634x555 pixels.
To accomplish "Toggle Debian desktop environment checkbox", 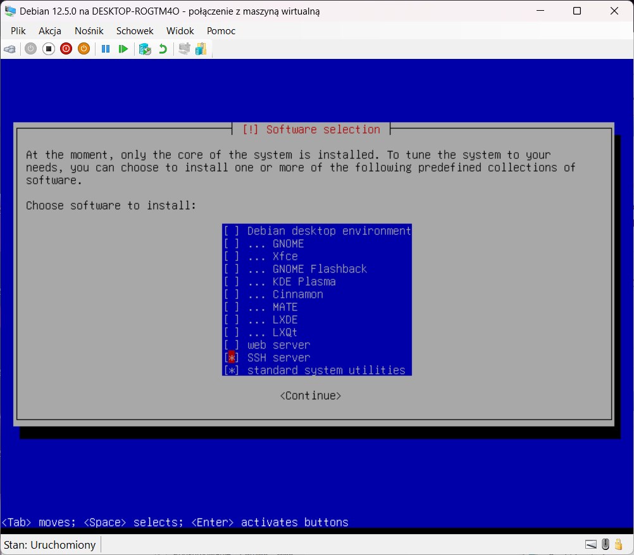I will coord(232,231).
